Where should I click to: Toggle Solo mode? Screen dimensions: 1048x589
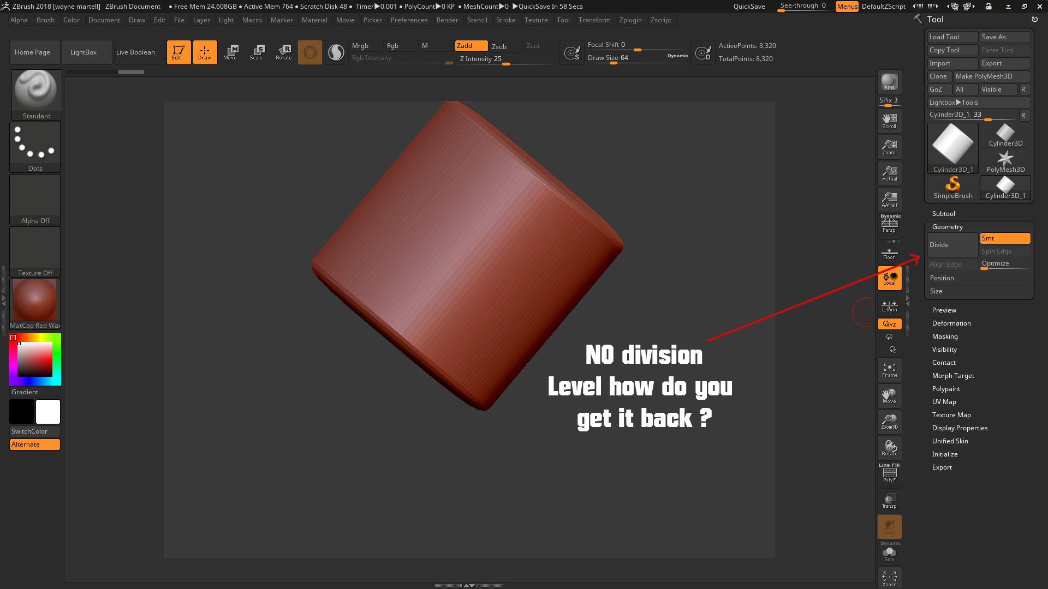889,553
